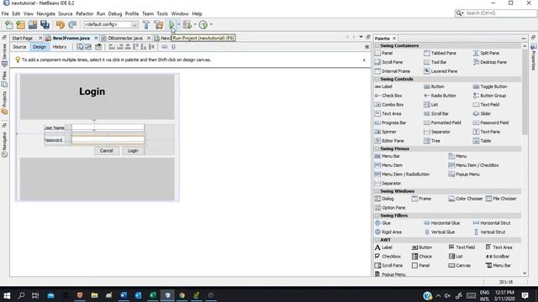Select the Text Field component in palette
This screenshot has height=302, width=538.
click(486, 105)
